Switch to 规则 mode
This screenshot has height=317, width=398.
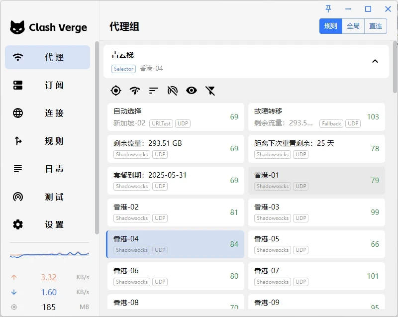(331, 26)
